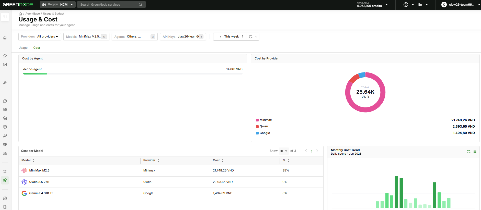The height and width of the screenshot is (210, 481).
Task: Open the Region HCM dropdown
Action: pos(58,5)
